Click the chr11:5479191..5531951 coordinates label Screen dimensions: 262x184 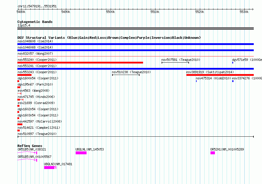point(37,6)
